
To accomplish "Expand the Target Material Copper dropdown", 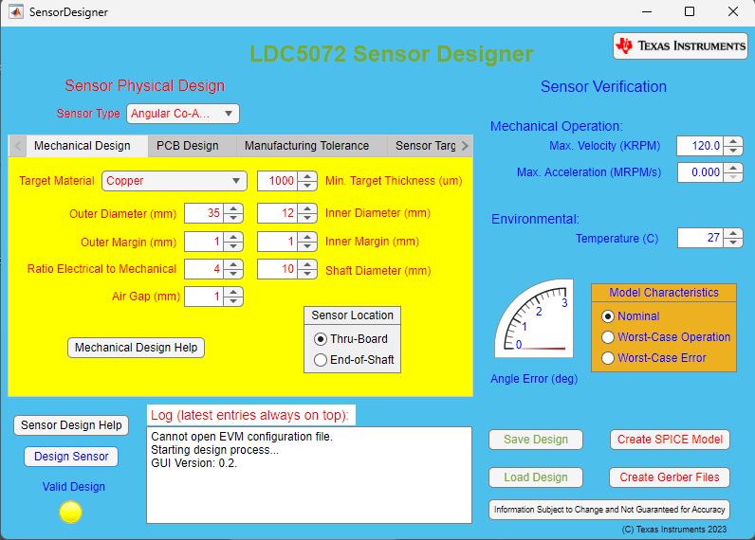I will 175,181.
